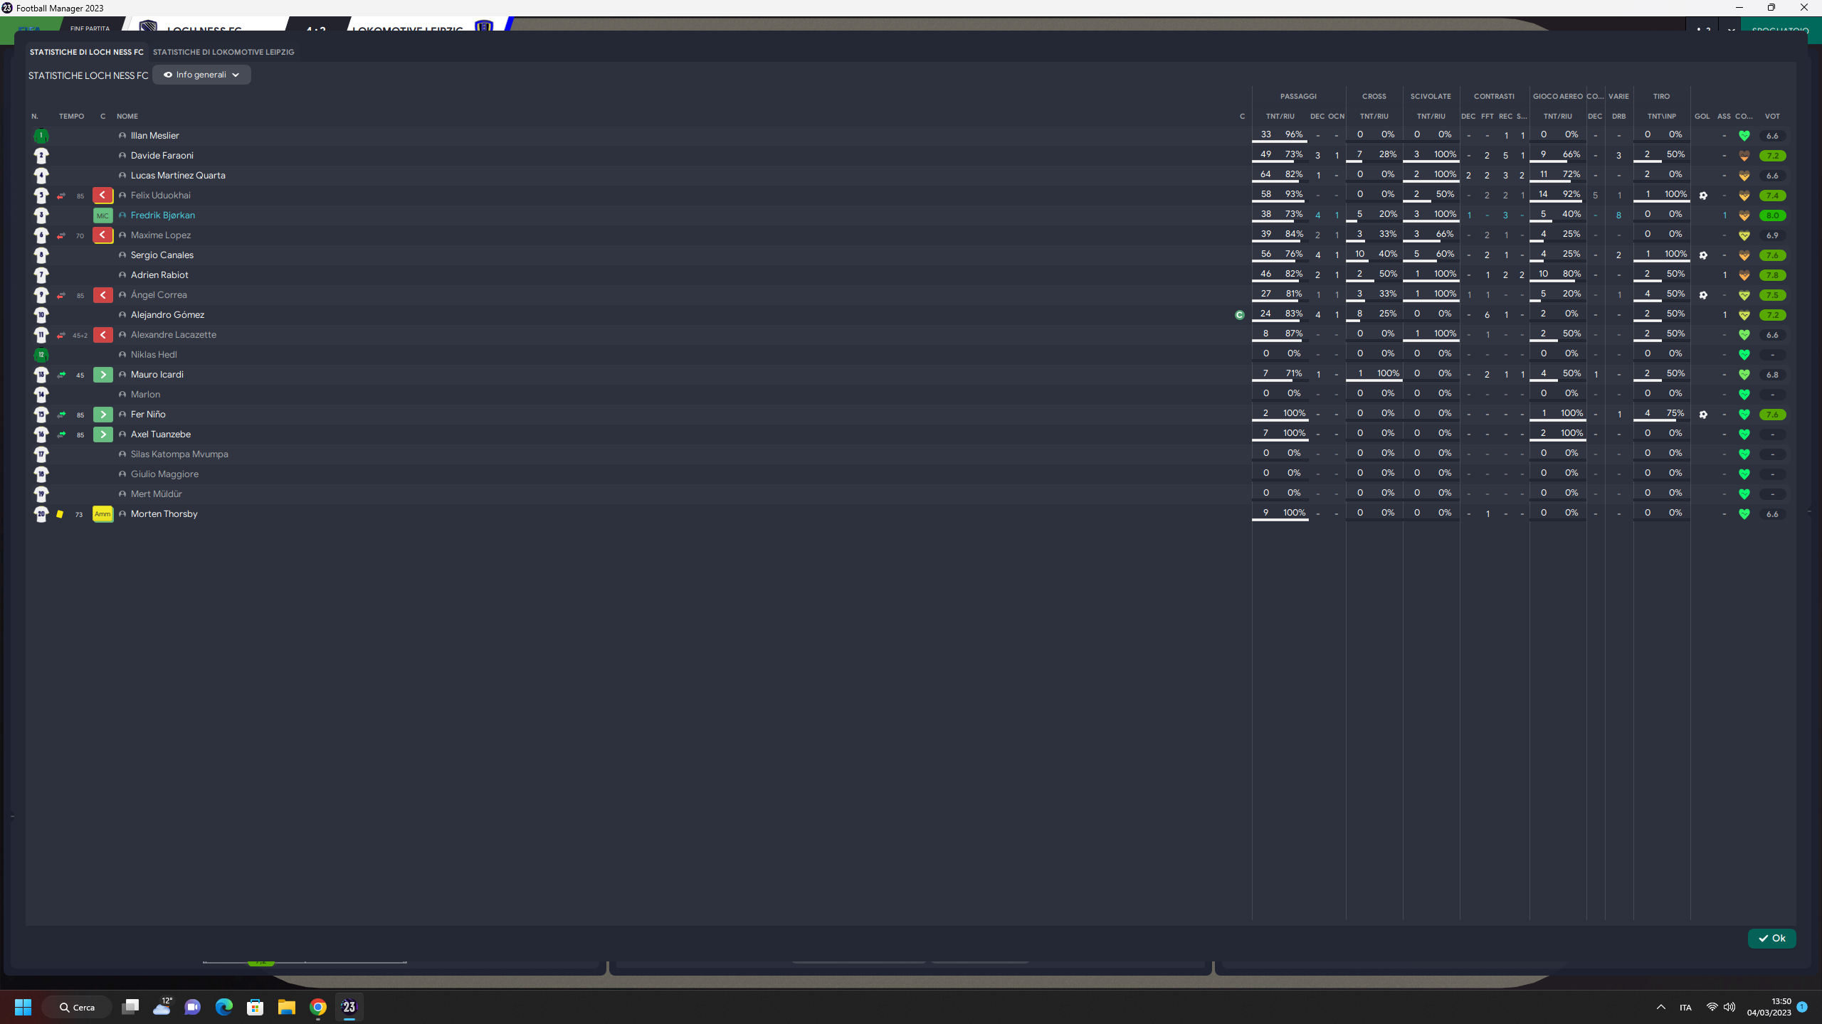The width and height of the screenshot is (1822, 1024).
Task: Open Microsoft Store from the taskbar
Action: 256,1007
